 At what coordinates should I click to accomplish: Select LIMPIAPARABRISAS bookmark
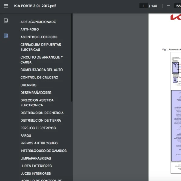click(x=36, y=158)
